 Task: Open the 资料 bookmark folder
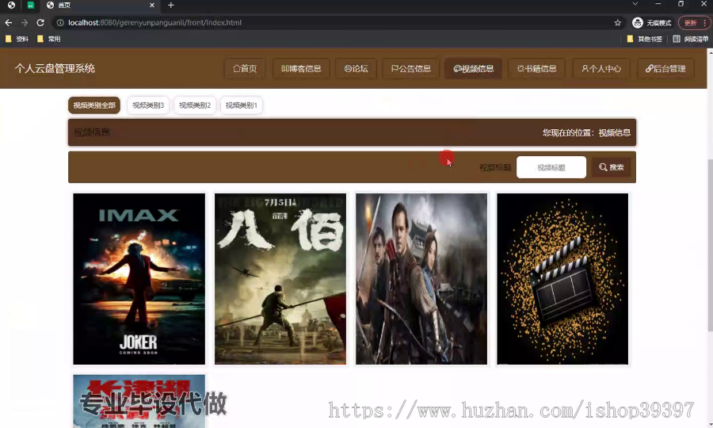click(x=17, y=39)
